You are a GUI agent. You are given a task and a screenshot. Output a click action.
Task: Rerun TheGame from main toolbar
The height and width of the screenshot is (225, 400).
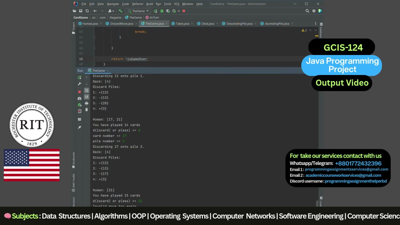pyautogui.click(x=155, y=11)
